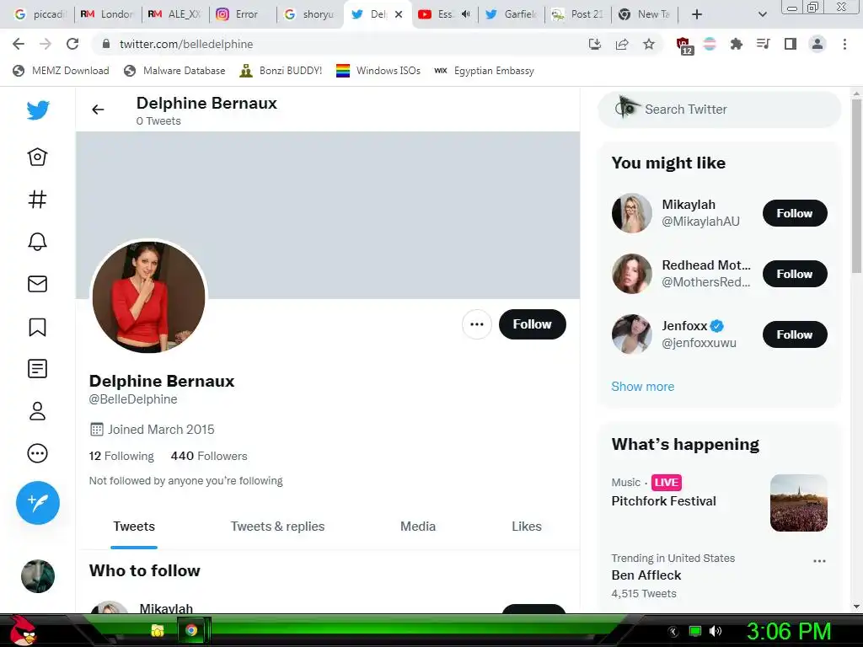
Task: Bookmark this page with the star icon
Action: [x=649, y=44]
